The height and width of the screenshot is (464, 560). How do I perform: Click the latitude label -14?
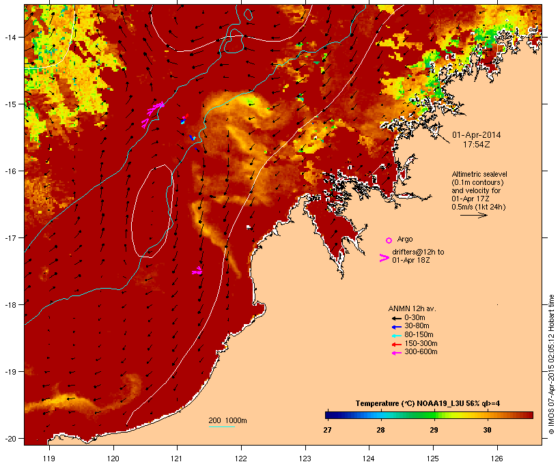[10, 37]
